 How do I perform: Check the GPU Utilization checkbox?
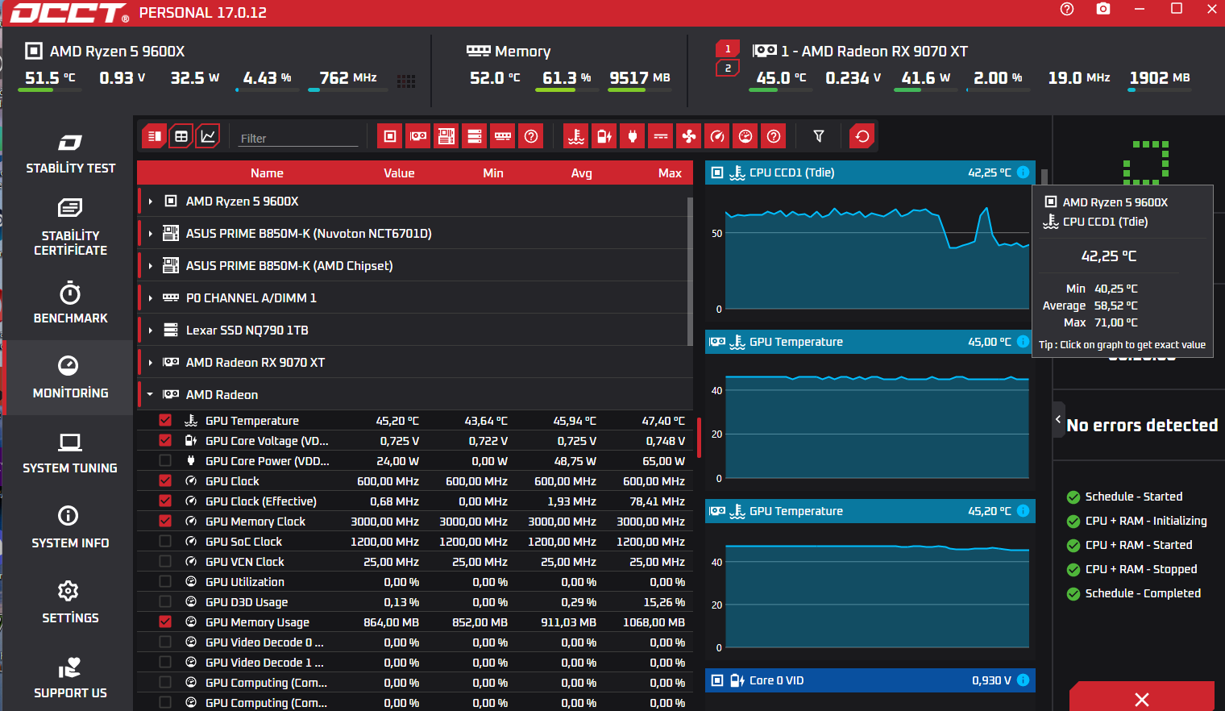point(165,581)
